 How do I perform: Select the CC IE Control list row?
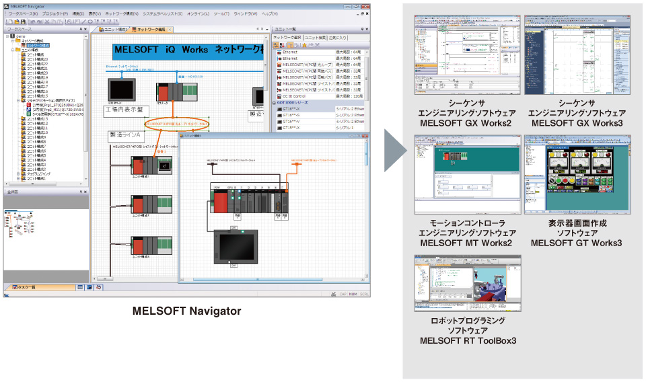click(320, 96)
